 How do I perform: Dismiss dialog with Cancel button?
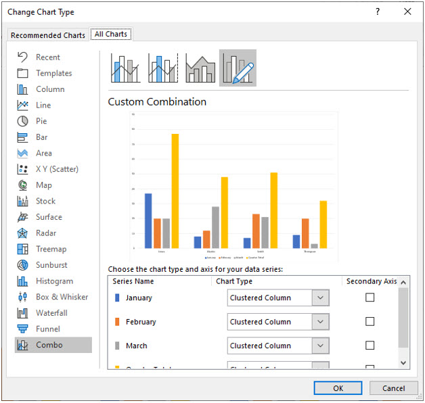[x=394, y=388]
